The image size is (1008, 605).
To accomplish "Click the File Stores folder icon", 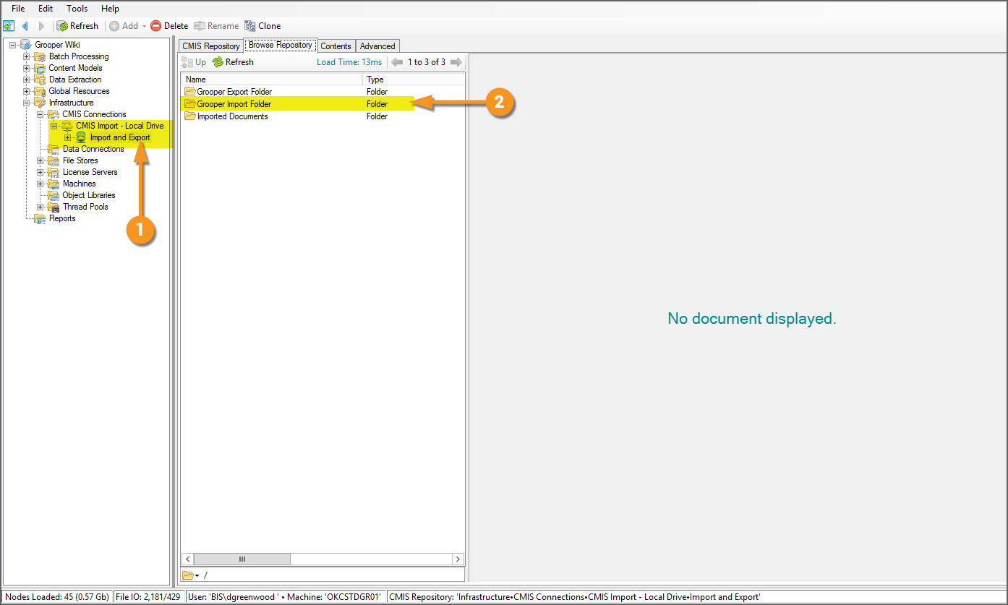I will click(54, 160).
